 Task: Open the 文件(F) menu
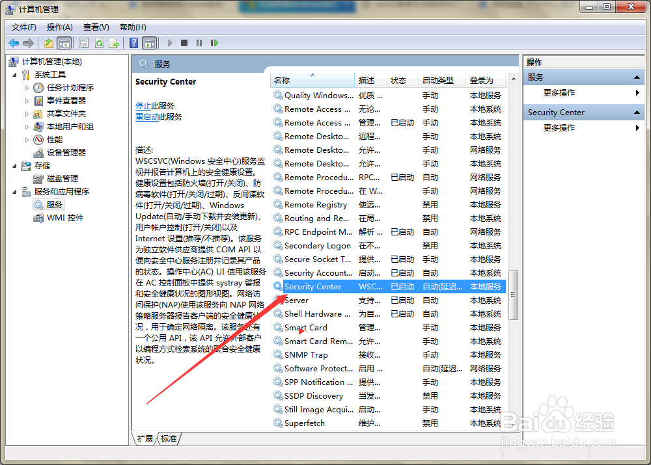[x=23, y=27]
